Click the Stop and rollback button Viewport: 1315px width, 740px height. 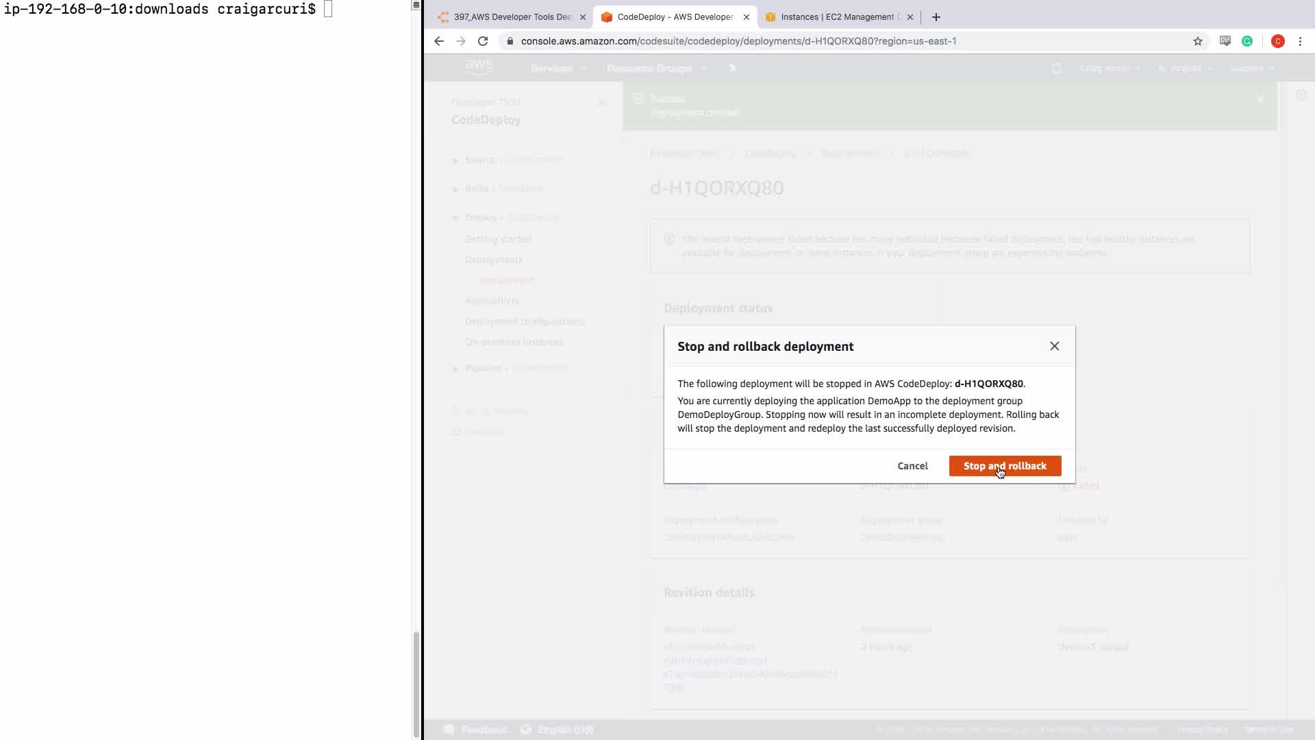tap(1005, 466)
